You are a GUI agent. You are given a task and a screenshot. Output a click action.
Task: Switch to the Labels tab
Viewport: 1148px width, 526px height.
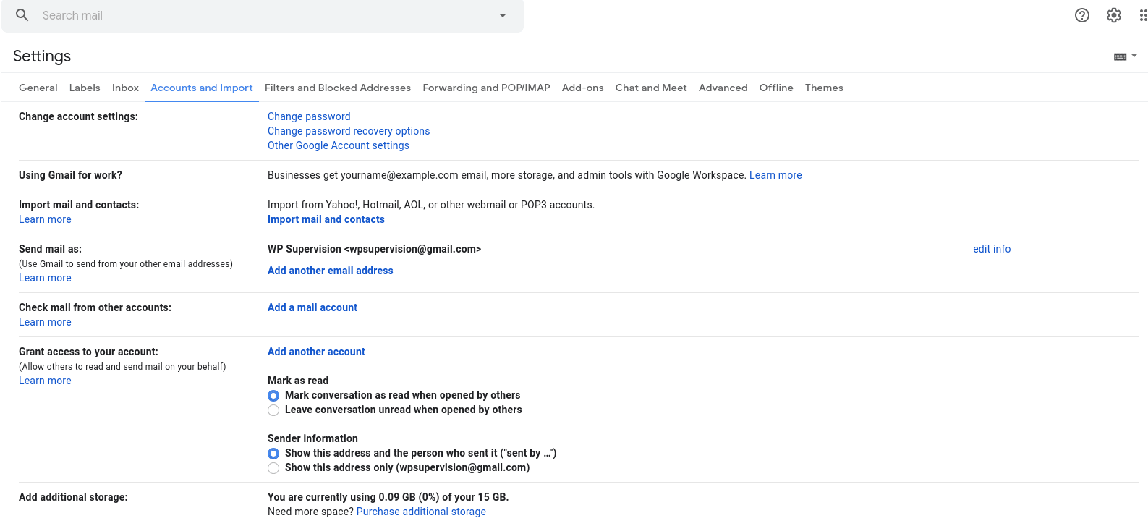tap(85, 88)
